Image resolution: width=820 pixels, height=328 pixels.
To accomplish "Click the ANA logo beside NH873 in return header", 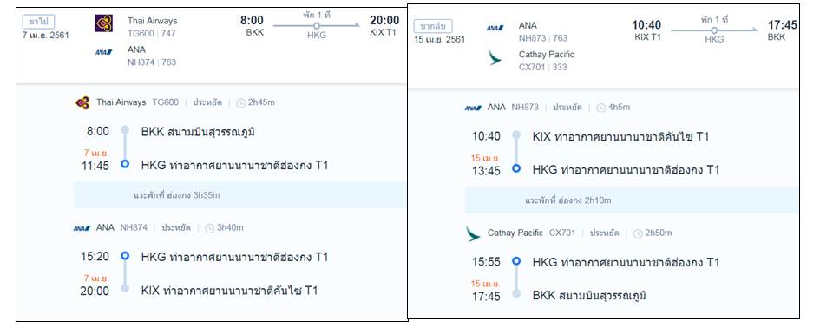I will [495, 29].
